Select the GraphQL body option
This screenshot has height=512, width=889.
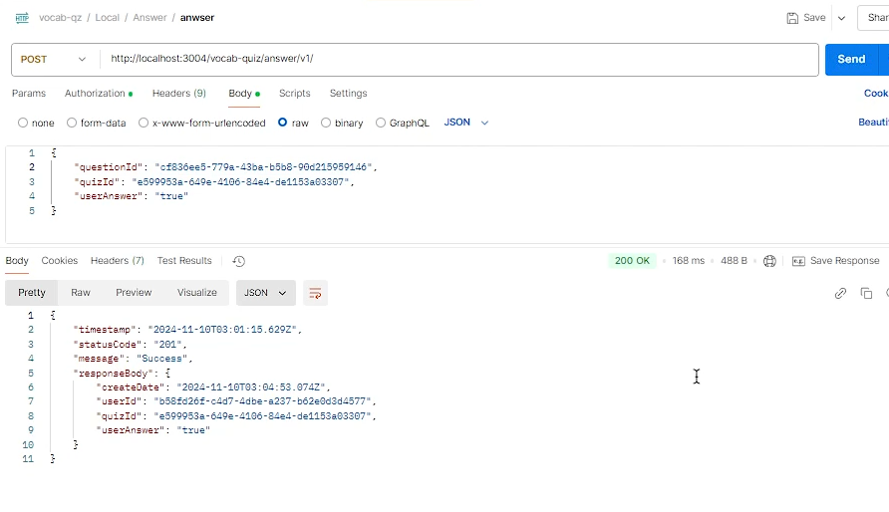tap(381, 123)
